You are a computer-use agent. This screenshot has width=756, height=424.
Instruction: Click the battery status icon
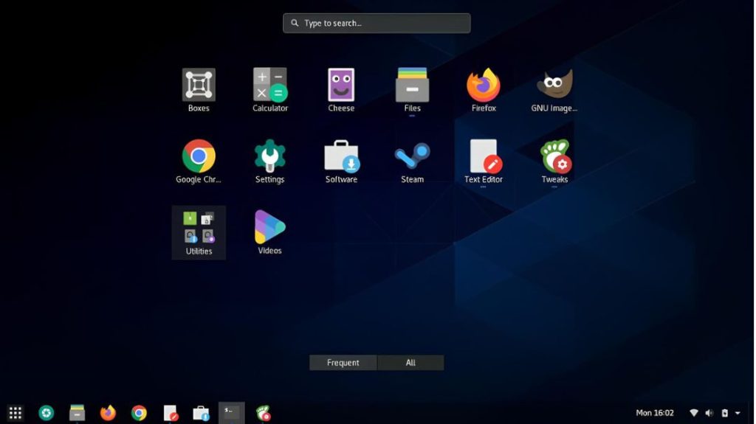point(725,413)
